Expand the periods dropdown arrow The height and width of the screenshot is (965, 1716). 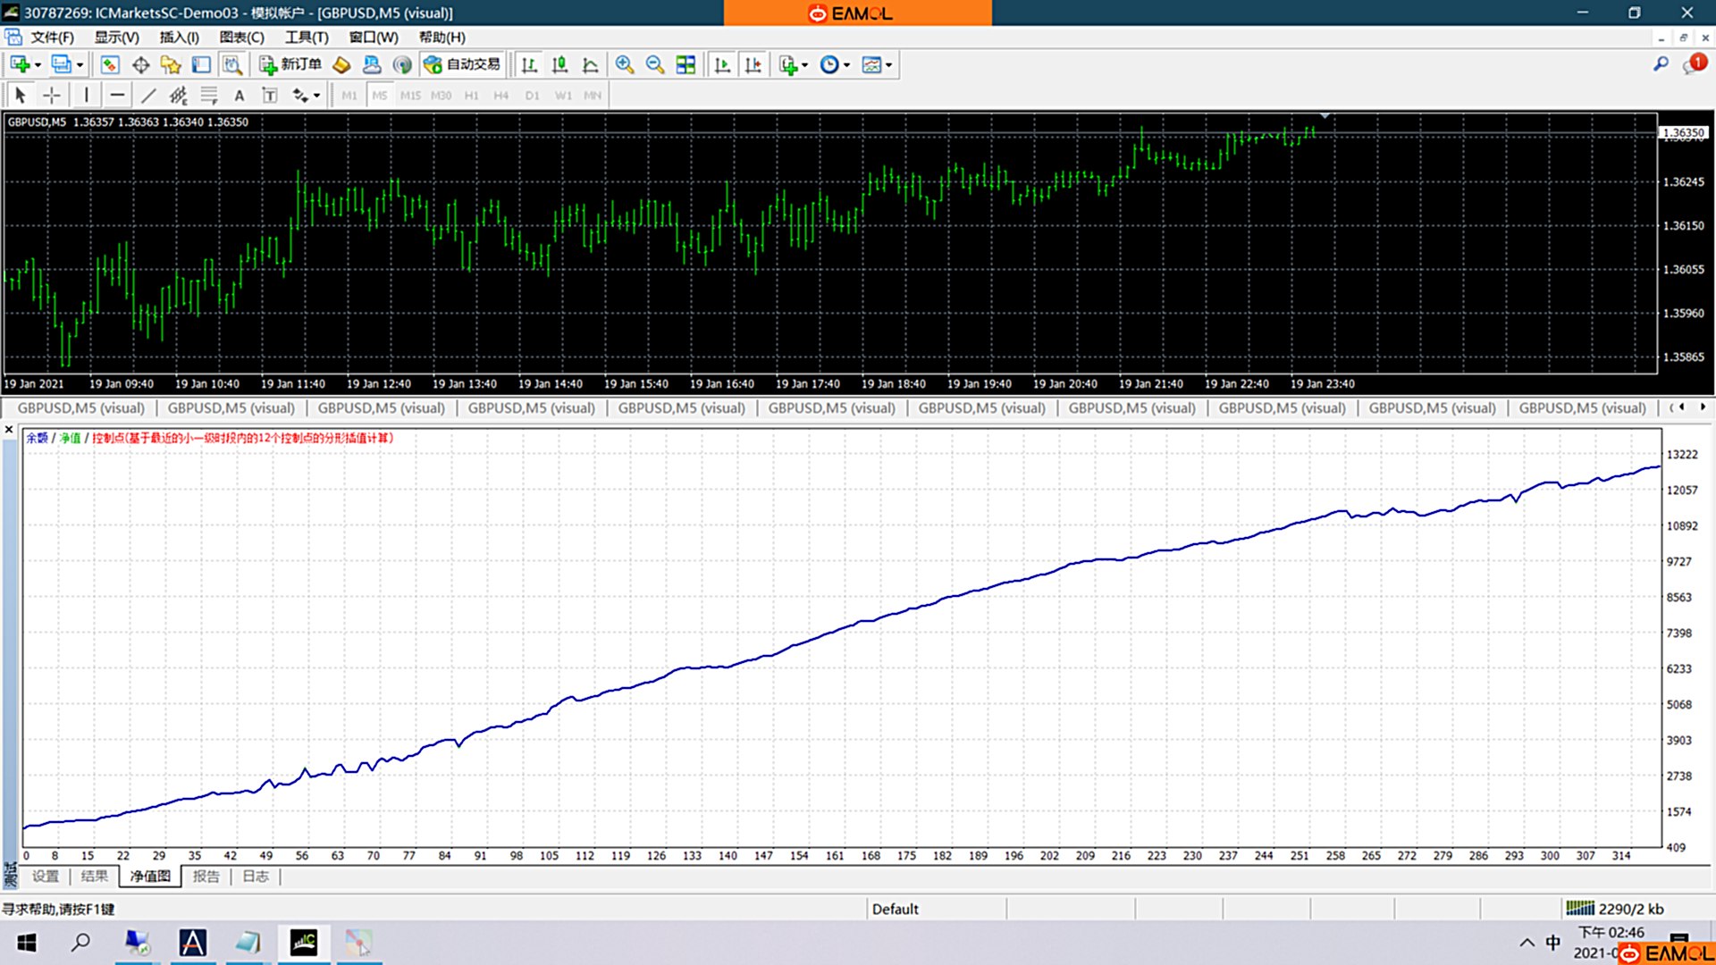pos(846,65)
